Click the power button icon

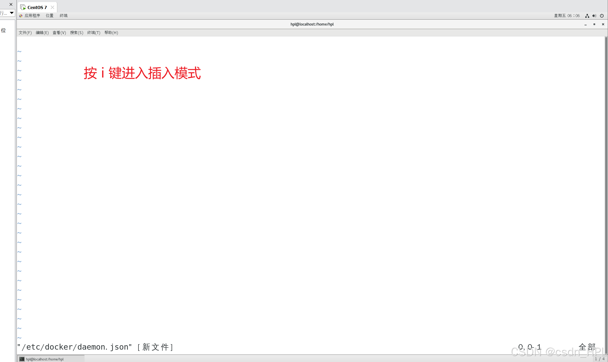[x=602, y=16]
